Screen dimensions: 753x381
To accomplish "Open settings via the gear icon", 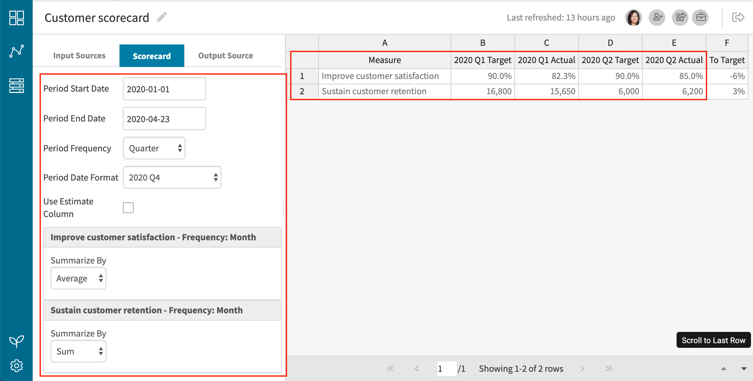I will point(17,365).
